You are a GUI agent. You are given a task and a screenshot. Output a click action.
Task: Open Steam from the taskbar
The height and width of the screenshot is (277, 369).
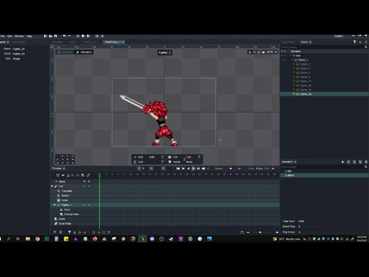pos(171,239)
